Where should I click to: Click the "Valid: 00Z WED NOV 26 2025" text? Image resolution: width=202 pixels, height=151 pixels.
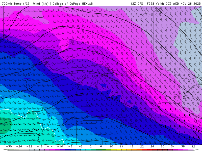(178, 4)
